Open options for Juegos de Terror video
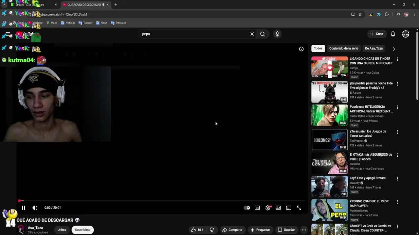 pyautogui.click(x=397, y=132)
